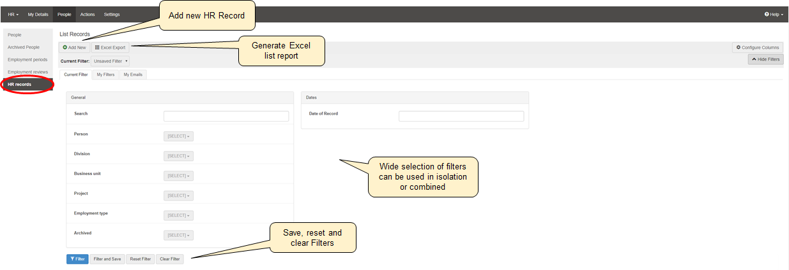This screenshot has width=789, height=270.
Task: Open Archived People in sidebar
Action: tap(24, 47)
